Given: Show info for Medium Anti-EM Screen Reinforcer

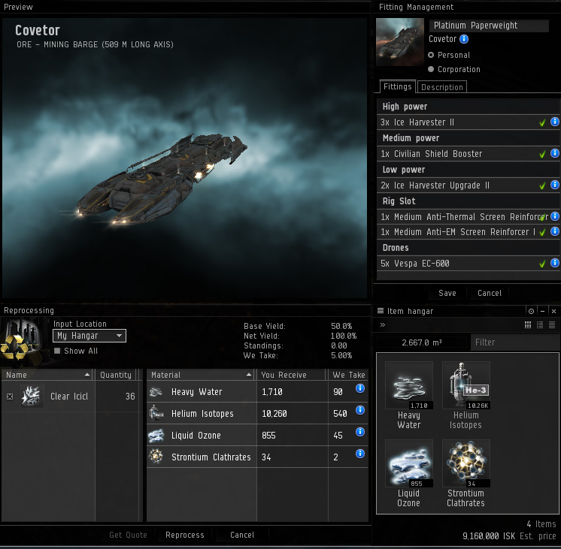Looking at the screenshot, I should tap(554, 231).
